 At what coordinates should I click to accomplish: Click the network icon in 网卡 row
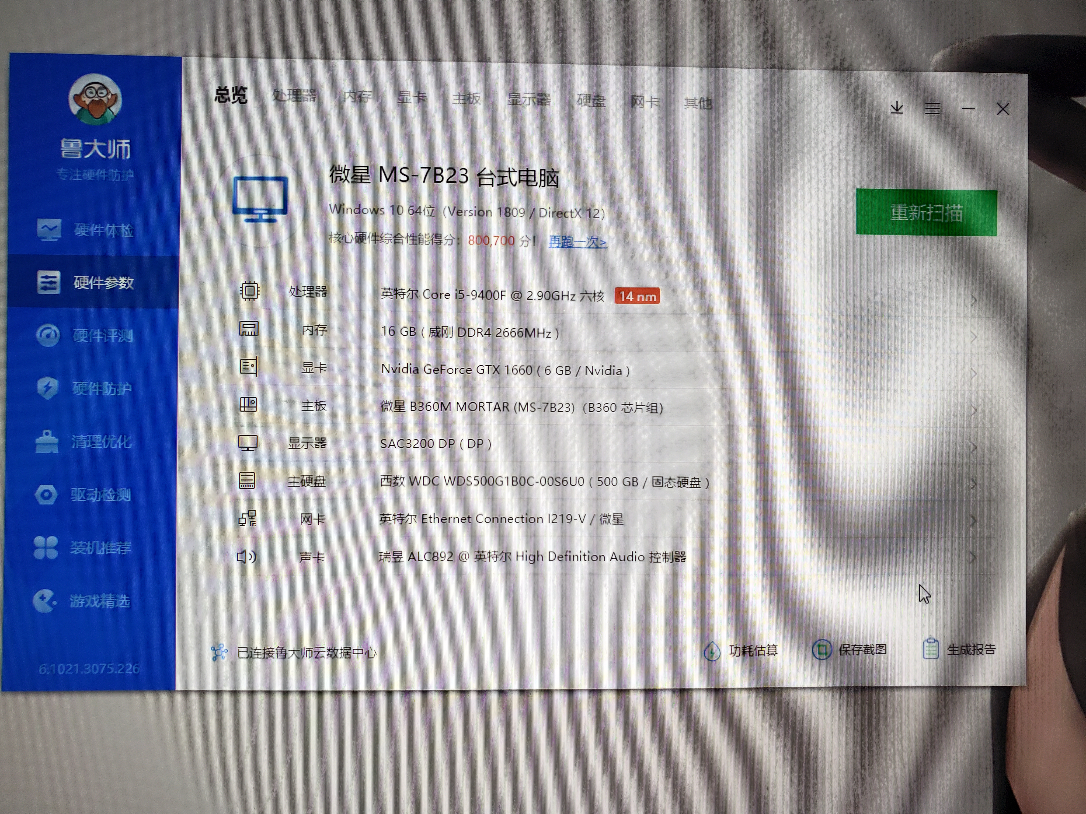[247, 519]
